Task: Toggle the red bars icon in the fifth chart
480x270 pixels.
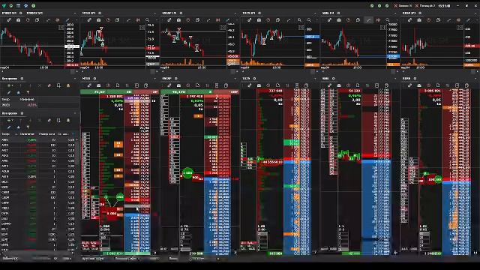Action: click(378, 20)
